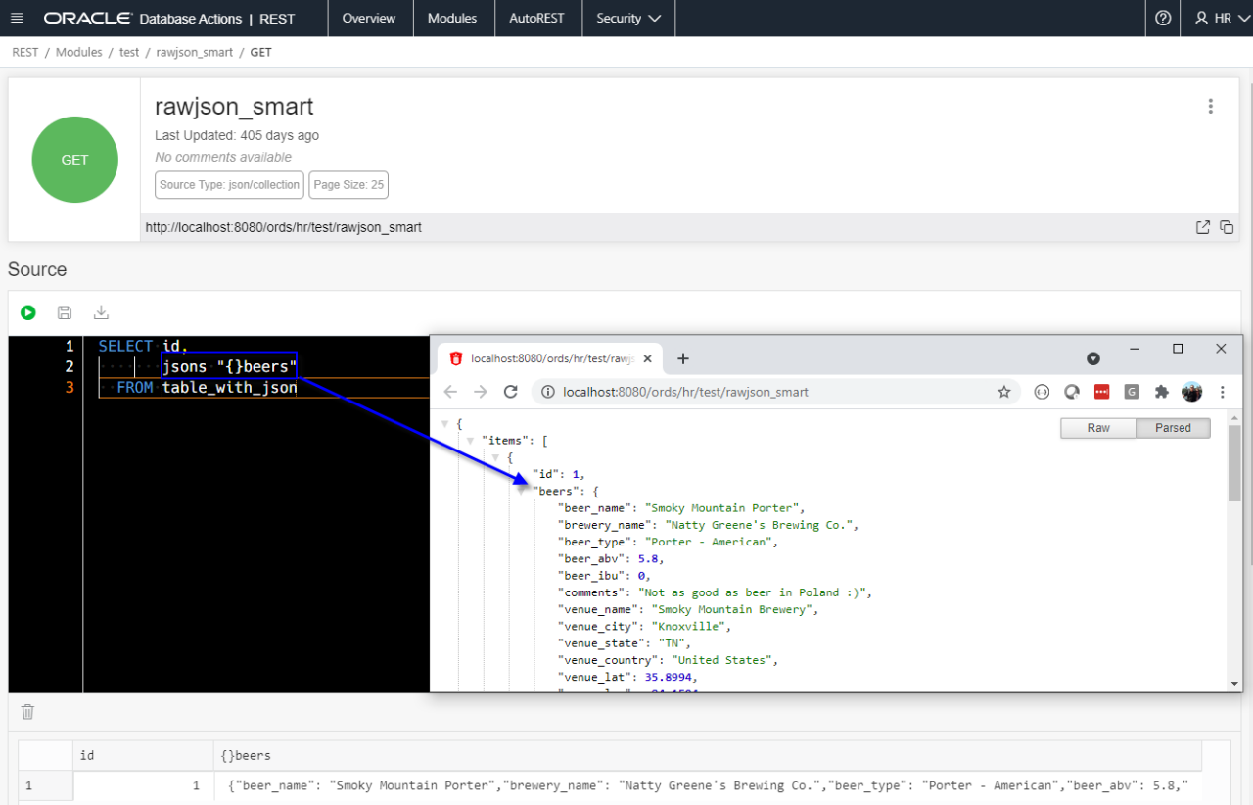Image resolution: width=1253 pixels, height=805 pixels.
Task: Delete the worksheet using the trash icon
Action: tap(27, 712)
